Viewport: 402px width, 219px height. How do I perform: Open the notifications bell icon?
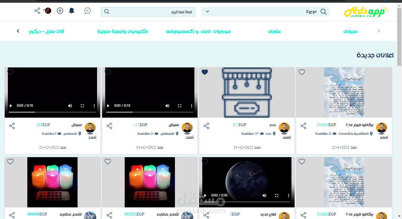click(x=72, y=11)
